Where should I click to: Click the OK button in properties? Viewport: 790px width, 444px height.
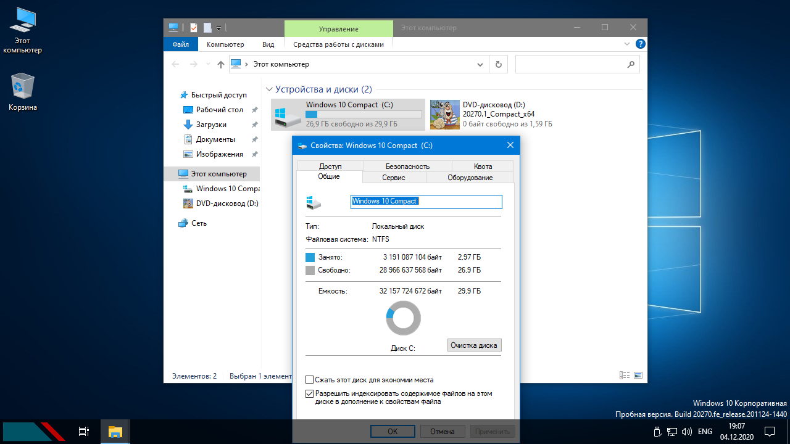pyautogui.click(x=393, y=432)
